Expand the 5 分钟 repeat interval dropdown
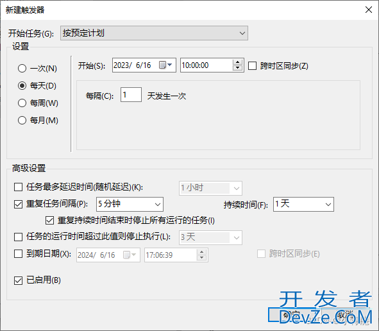The height and width of the screenshot is (331, 379). (130, 204)
